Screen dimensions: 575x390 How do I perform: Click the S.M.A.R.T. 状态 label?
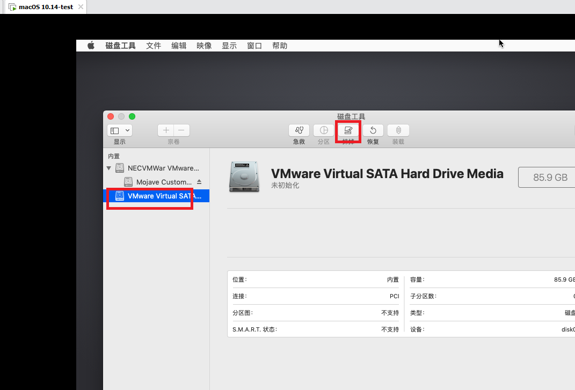[x=254, y=329]
